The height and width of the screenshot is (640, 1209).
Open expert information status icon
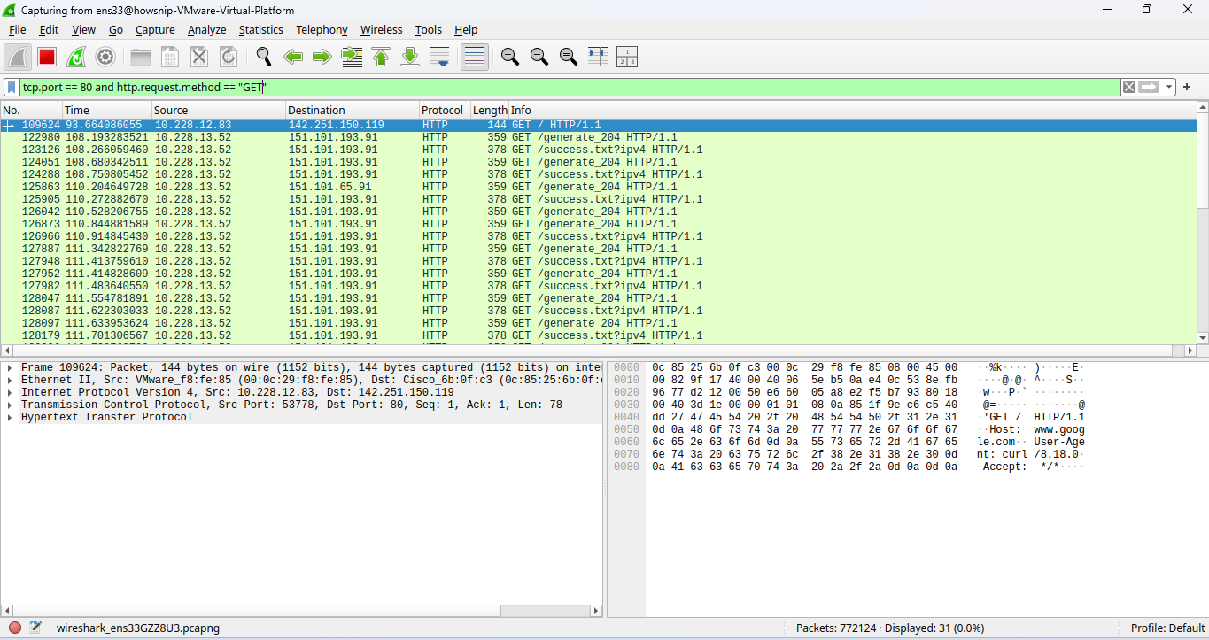tap(15, 628)
